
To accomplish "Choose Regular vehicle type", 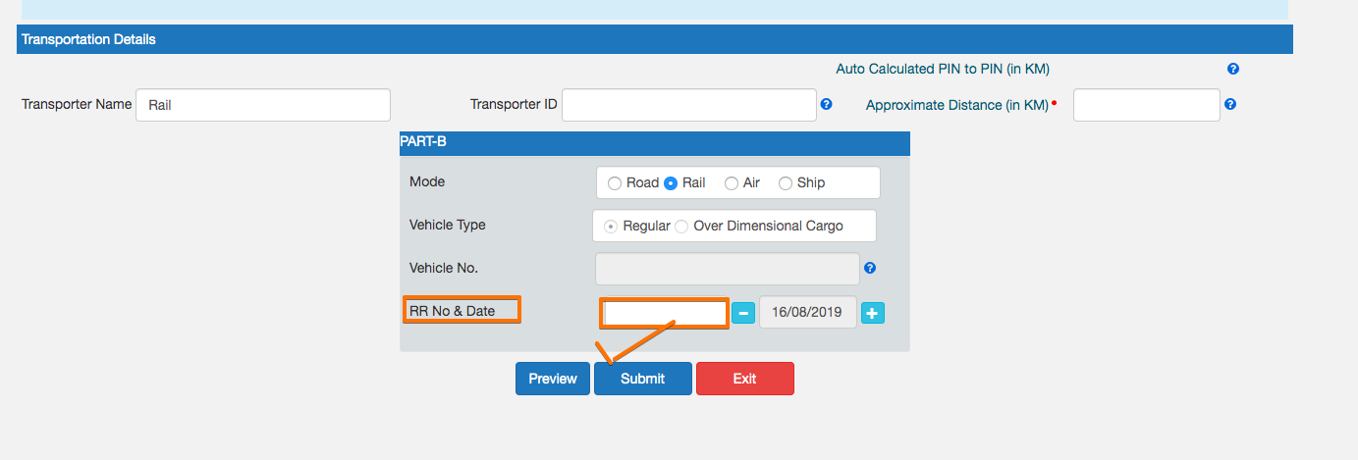I will (x=611, y=226).
